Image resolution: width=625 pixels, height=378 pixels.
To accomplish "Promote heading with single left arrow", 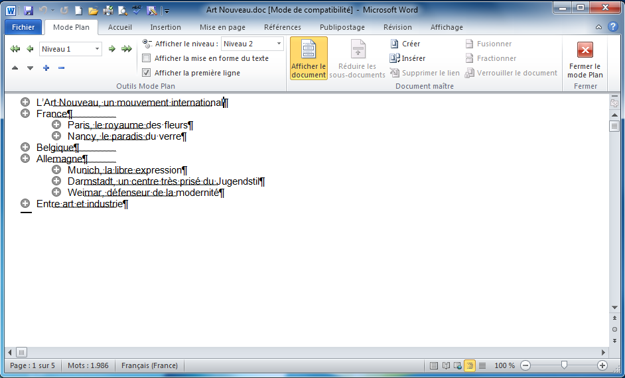I will pyautogui.click(x=30, y=49).
